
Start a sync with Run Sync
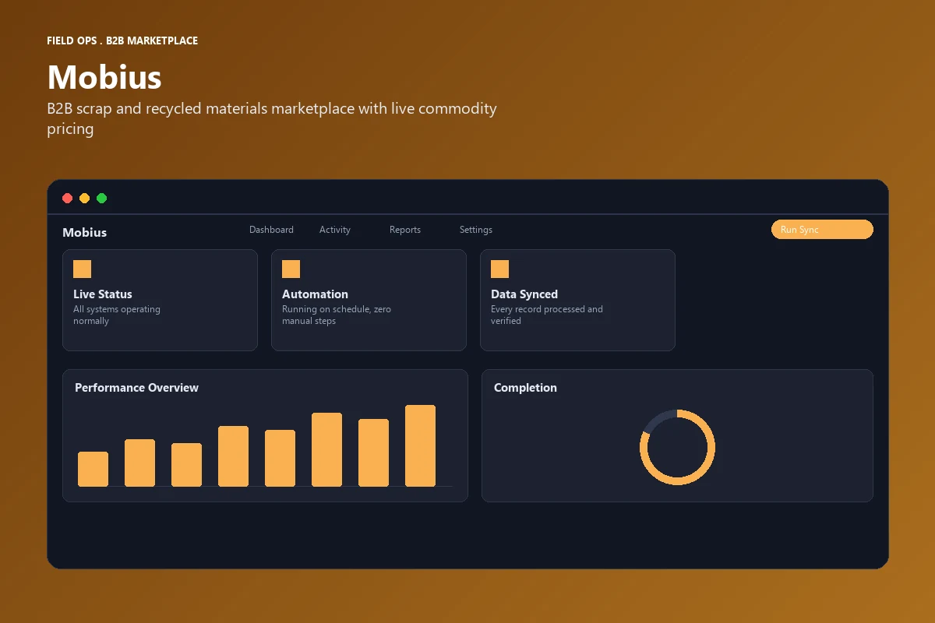tap(822, 229)
